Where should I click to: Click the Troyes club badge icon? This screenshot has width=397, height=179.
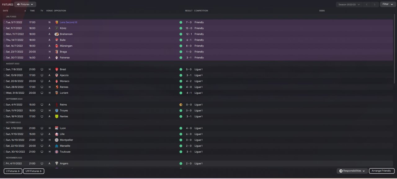click(57, 110)
